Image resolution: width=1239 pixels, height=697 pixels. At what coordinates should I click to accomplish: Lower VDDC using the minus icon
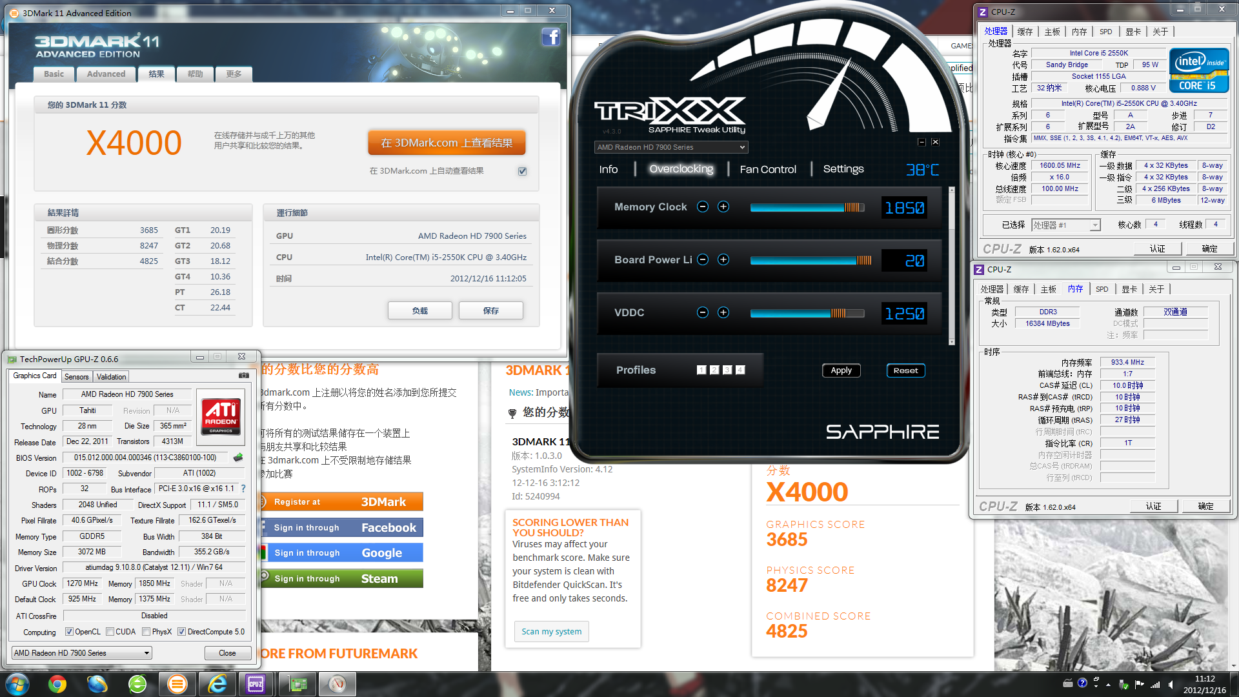703,312
